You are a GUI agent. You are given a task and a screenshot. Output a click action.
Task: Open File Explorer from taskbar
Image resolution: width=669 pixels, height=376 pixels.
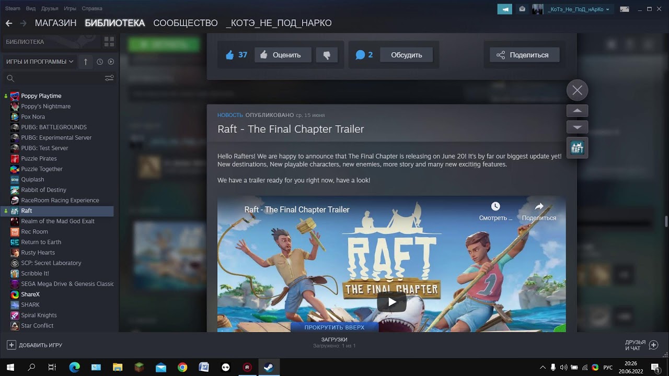pyautogui.click(x=117, y=367)
